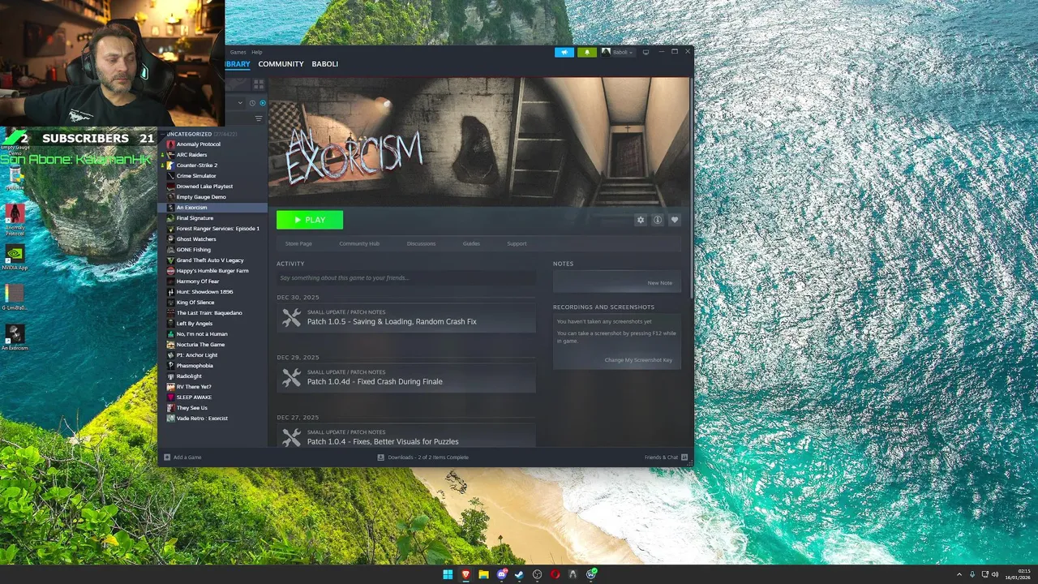
Task: Click the Harmony Of Fear icon
Action: click(x=170, y=281)
